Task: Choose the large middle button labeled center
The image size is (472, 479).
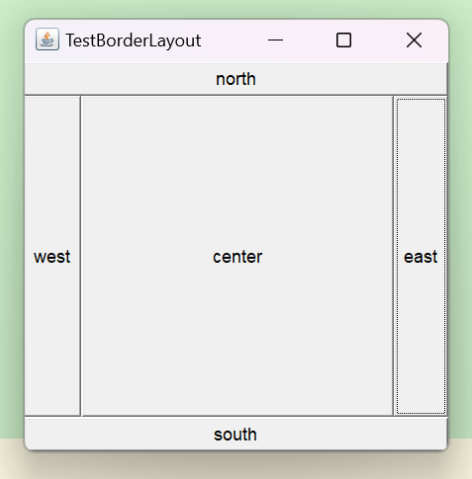Action: click(237, 256)
